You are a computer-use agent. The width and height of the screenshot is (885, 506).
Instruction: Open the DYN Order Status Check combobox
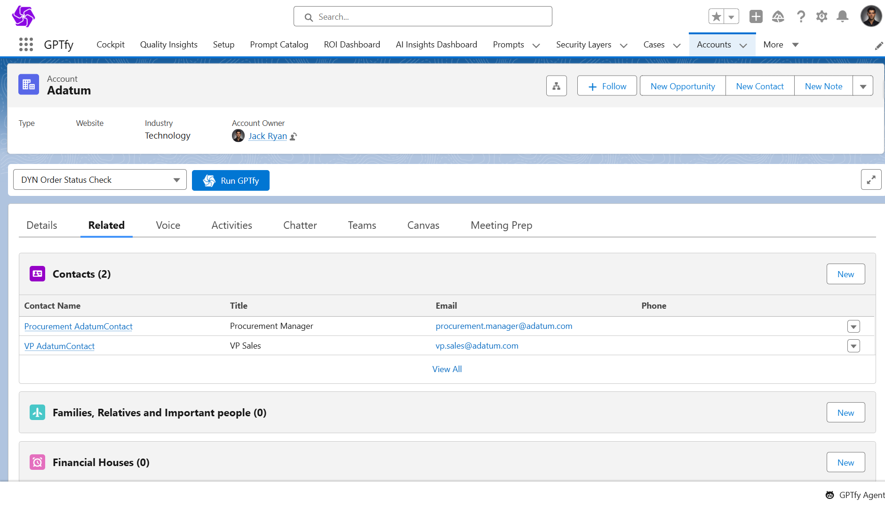point(100,179)
